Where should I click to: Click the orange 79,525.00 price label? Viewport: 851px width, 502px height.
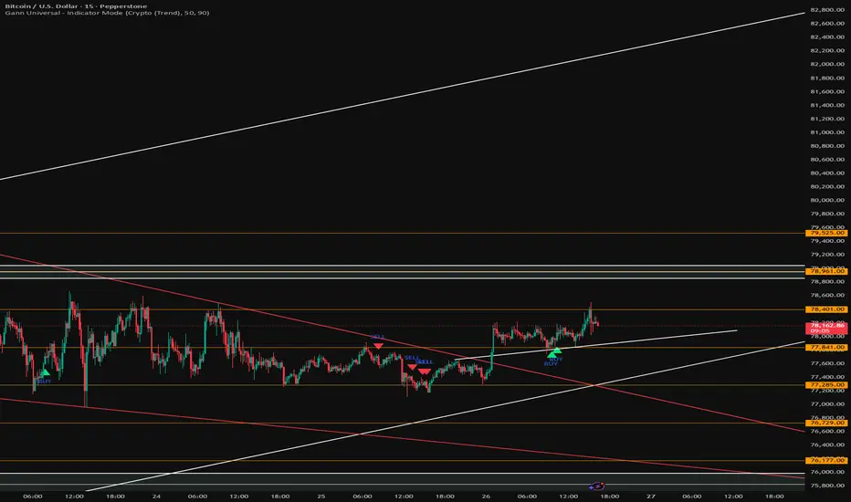coord(826,233)
